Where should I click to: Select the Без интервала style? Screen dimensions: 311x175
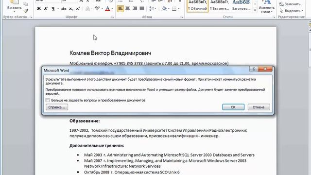click(x=219, y=6)
